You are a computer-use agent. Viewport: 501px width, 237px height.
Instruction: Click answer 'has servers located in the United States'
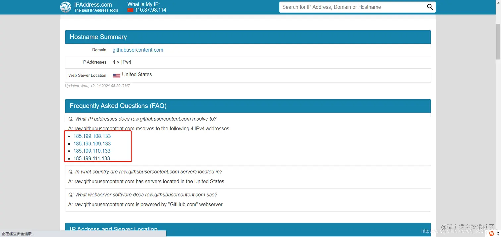(x=147, y=182)
